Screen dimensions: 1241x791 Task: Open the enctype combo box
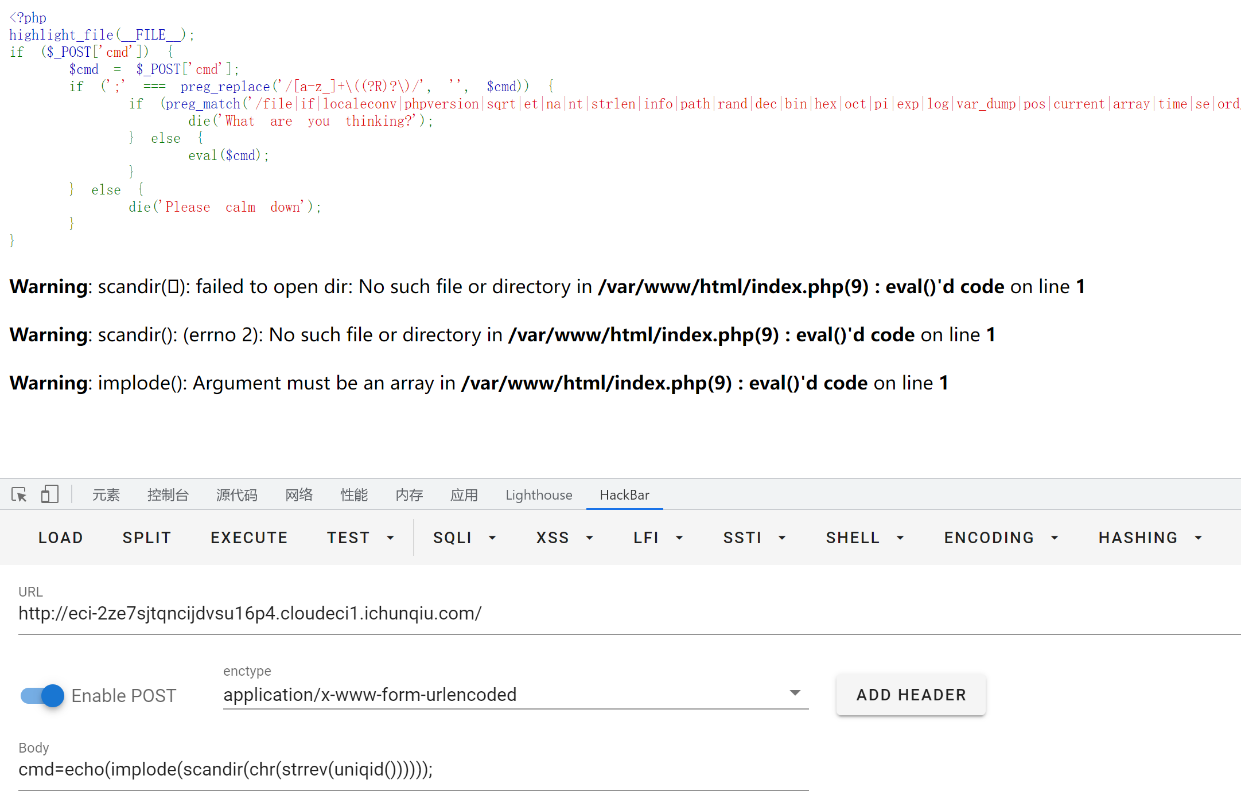(x=515, y=695)
